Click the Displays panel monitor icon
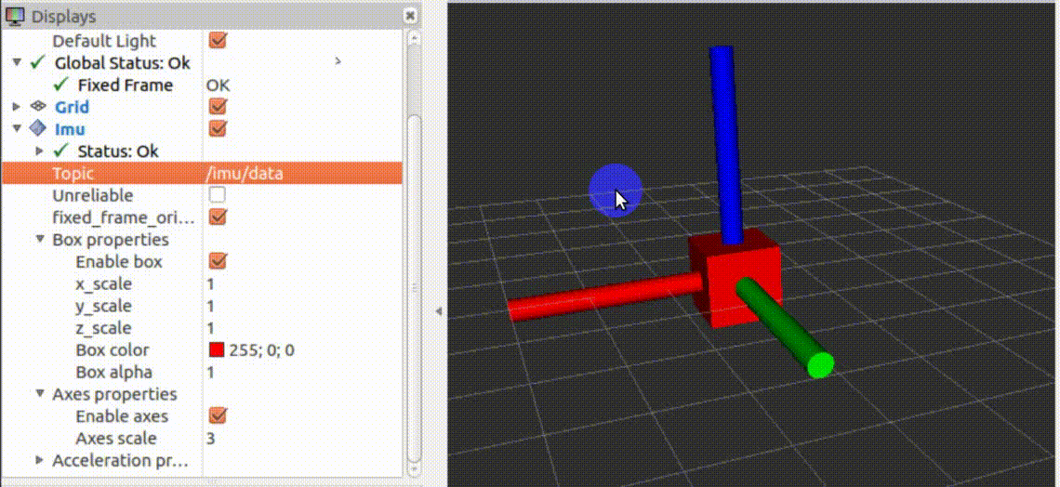The height and width of the screenshot is (487, 1060). [14, 17]
